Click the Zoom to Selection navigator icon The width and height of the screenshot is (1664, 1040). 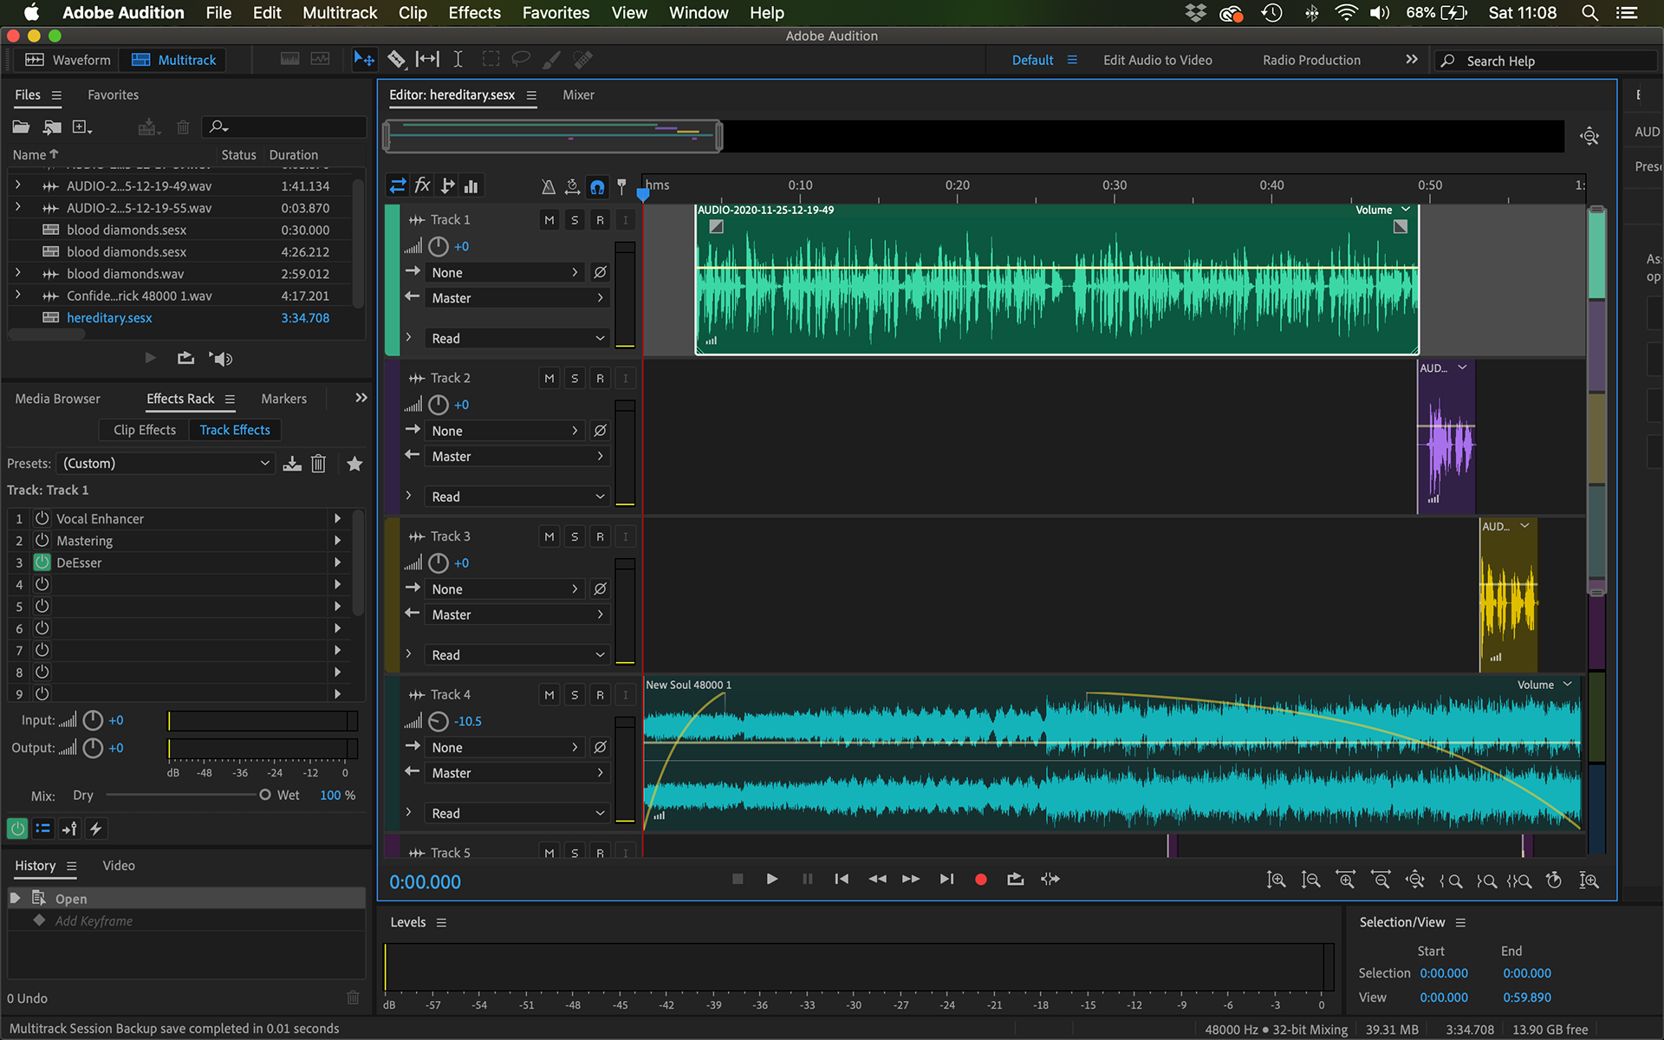1589,136
